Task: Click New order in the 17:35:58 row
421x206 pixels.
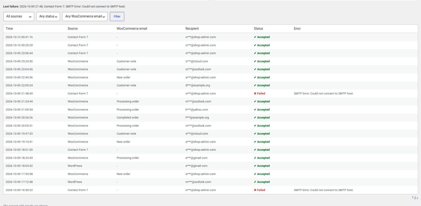Action: 123,174
